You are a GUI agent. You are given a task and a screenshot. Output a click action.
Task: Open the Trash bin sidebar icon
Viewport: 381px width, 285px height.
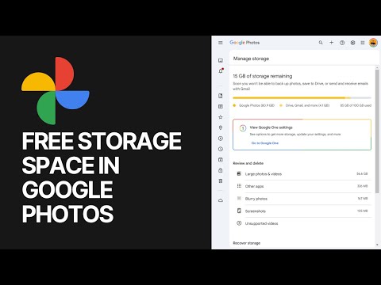pyautogui.click(x=221, y=181)
